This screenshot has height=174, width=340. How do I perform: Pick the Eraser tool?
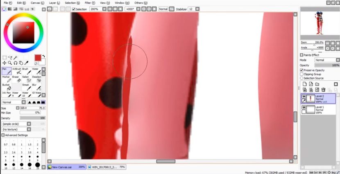click(x=17, y=79)
